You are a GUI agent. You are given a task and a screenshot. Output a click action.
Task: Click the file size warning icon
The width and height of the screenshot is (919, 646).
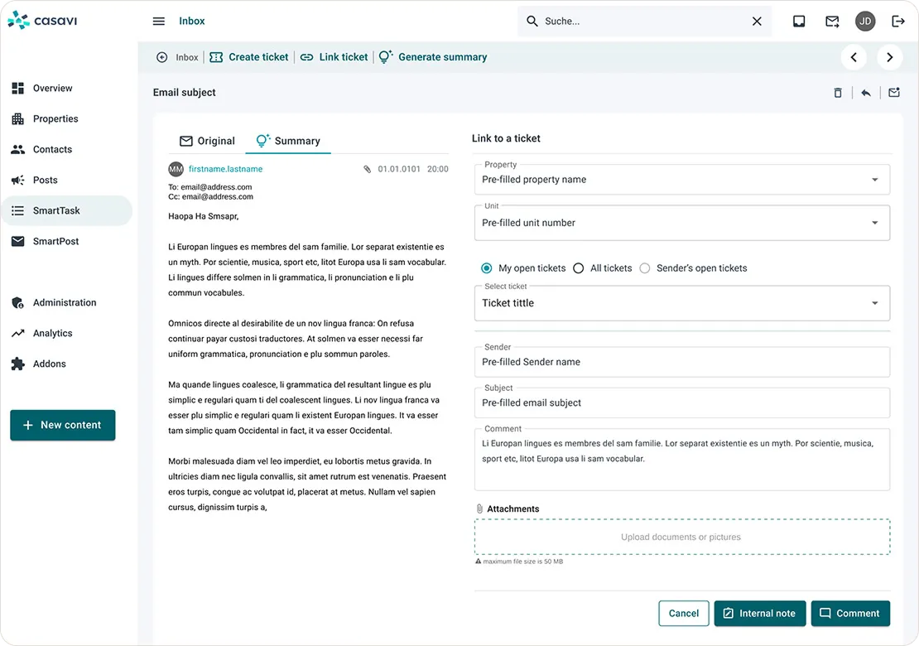pyautogui.click(x=479, y=561)
